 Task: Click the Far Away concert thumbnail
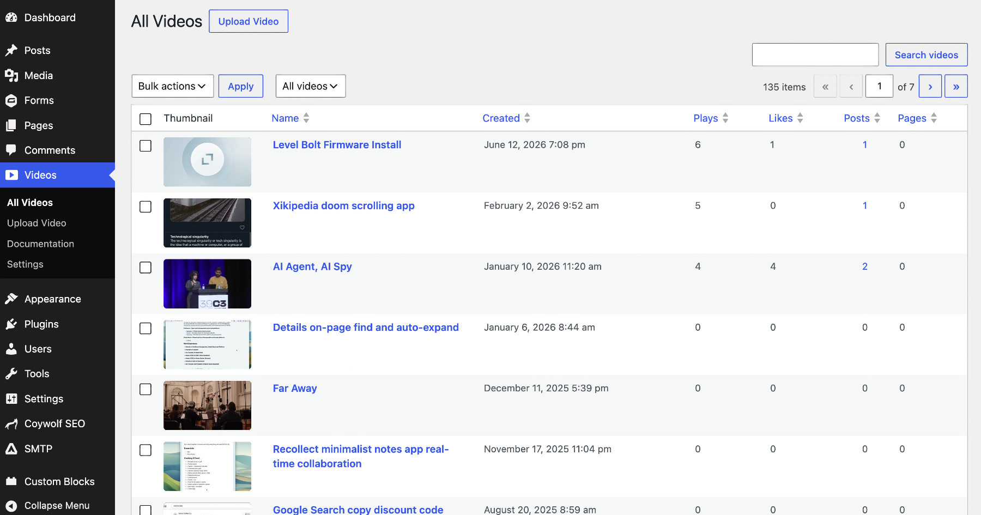coord(207,405)
